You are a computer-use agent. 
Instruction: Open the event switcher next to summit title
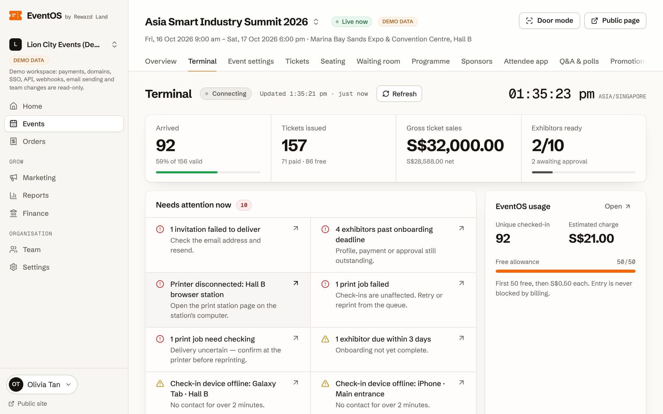(316, 22)
